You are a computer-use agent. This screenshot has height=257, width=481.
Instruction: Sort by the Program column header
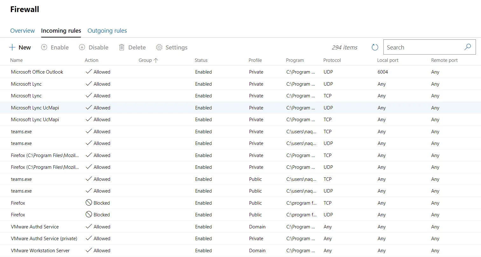(295, 60)
